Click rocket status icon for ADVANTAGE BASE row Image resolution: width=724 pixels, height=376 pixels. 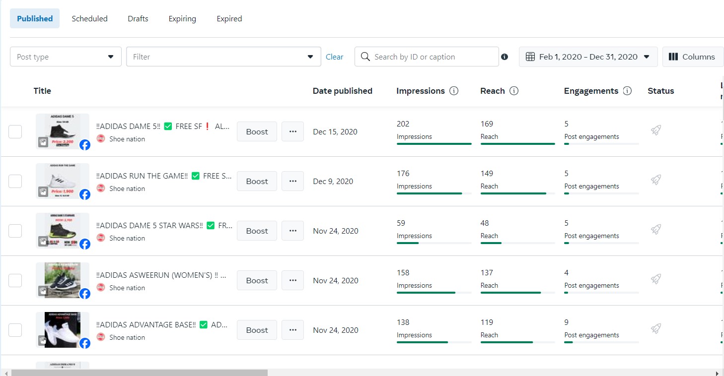pyautogui.click(x=656, y=329)
